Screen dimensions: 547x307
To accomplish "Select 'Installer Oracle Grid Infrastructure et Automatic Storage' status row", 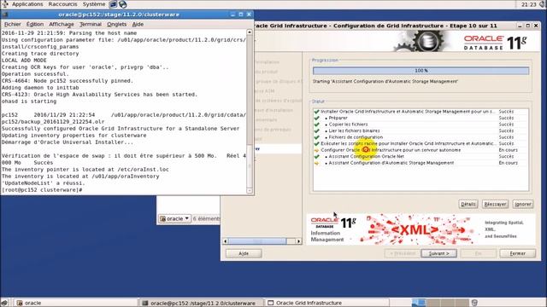I will [x=421, y=112].
